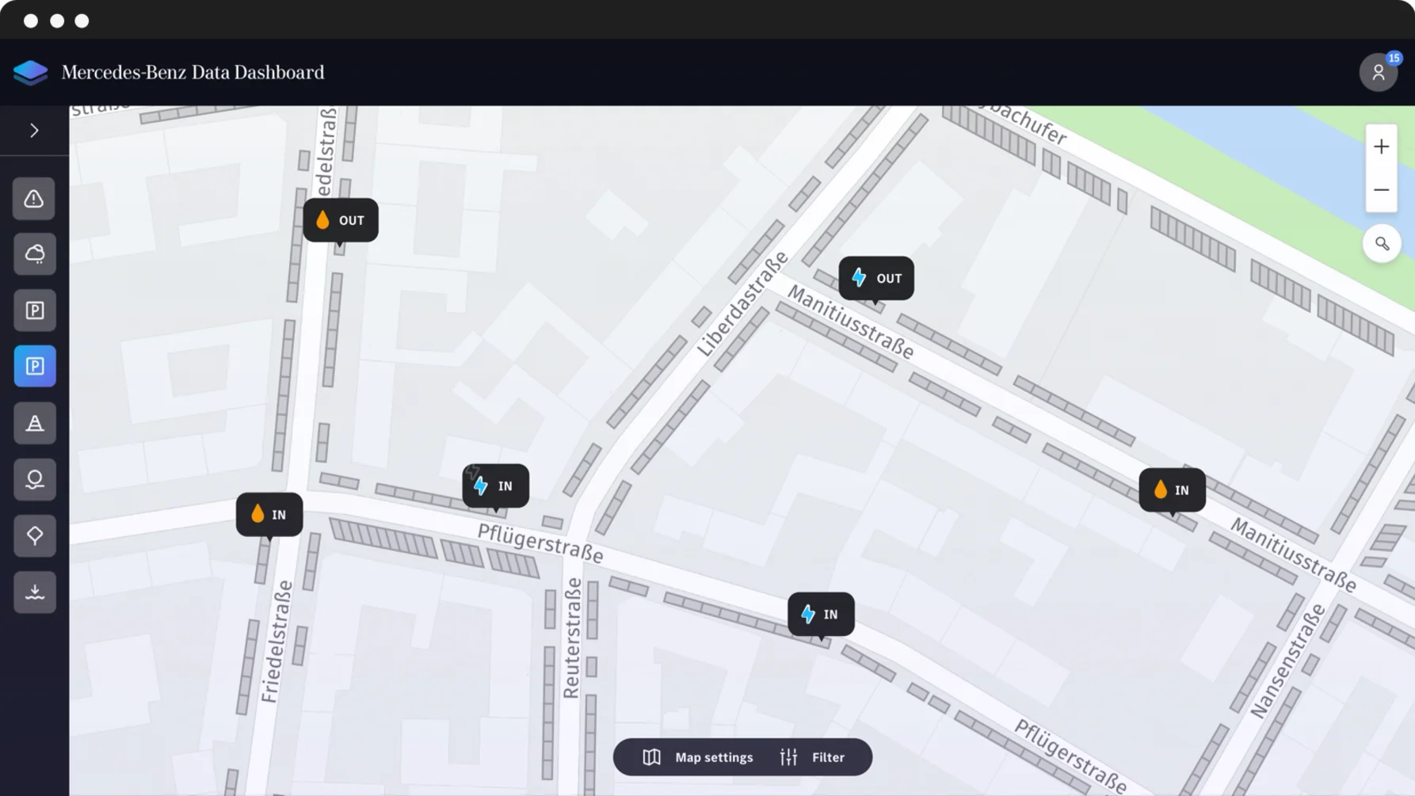Open the location tracking sidebar icon
1415x796 pixels.
coord(34,478)
